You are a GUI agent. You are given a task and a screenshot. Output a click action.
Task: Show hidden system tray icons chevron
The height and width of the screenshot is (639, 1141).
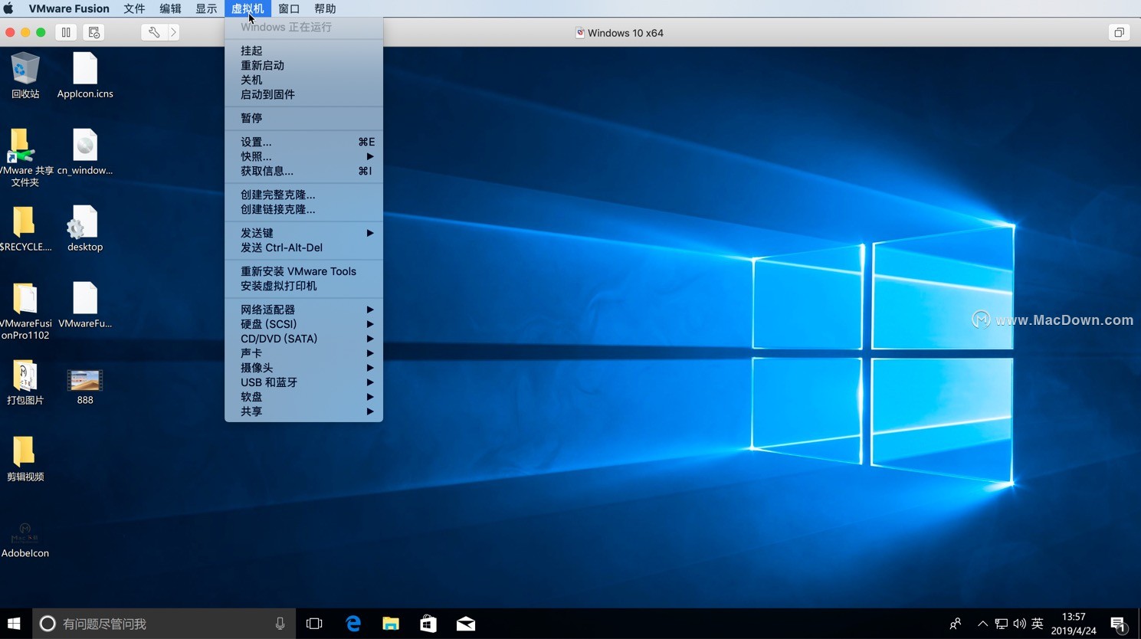click(x=982, y=624)
